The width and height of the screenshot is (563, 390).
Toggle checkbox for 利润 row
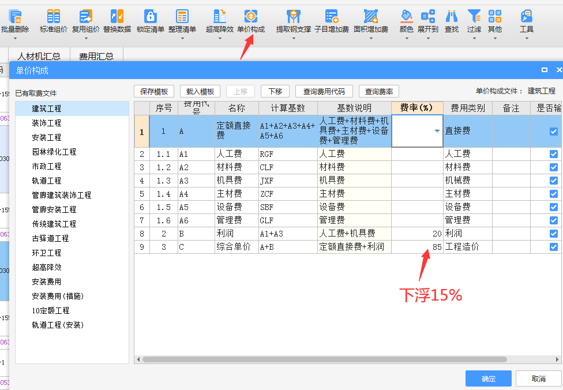pyautogui.click(x=554, y=234)
